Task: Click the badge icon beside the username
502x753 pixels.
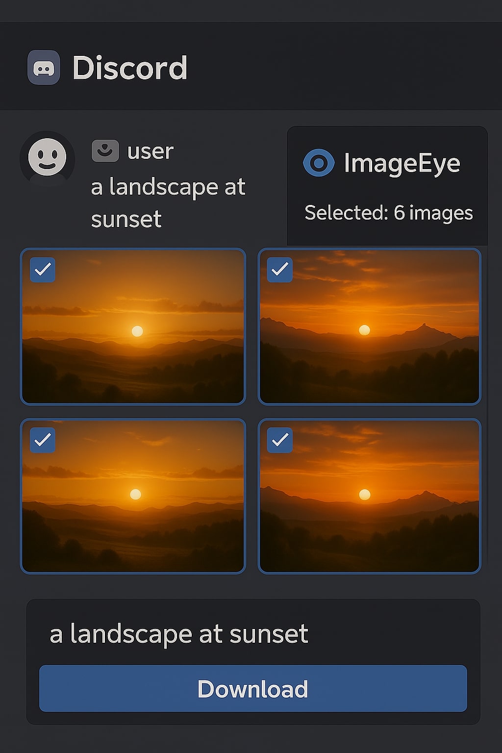Action: click(105, 151)
